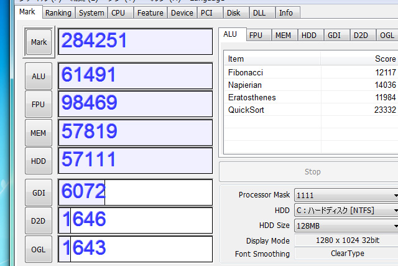This screenshot has height=266, width=398.
Task: Switch results panel to FPU tab
Action: point(256,36)
